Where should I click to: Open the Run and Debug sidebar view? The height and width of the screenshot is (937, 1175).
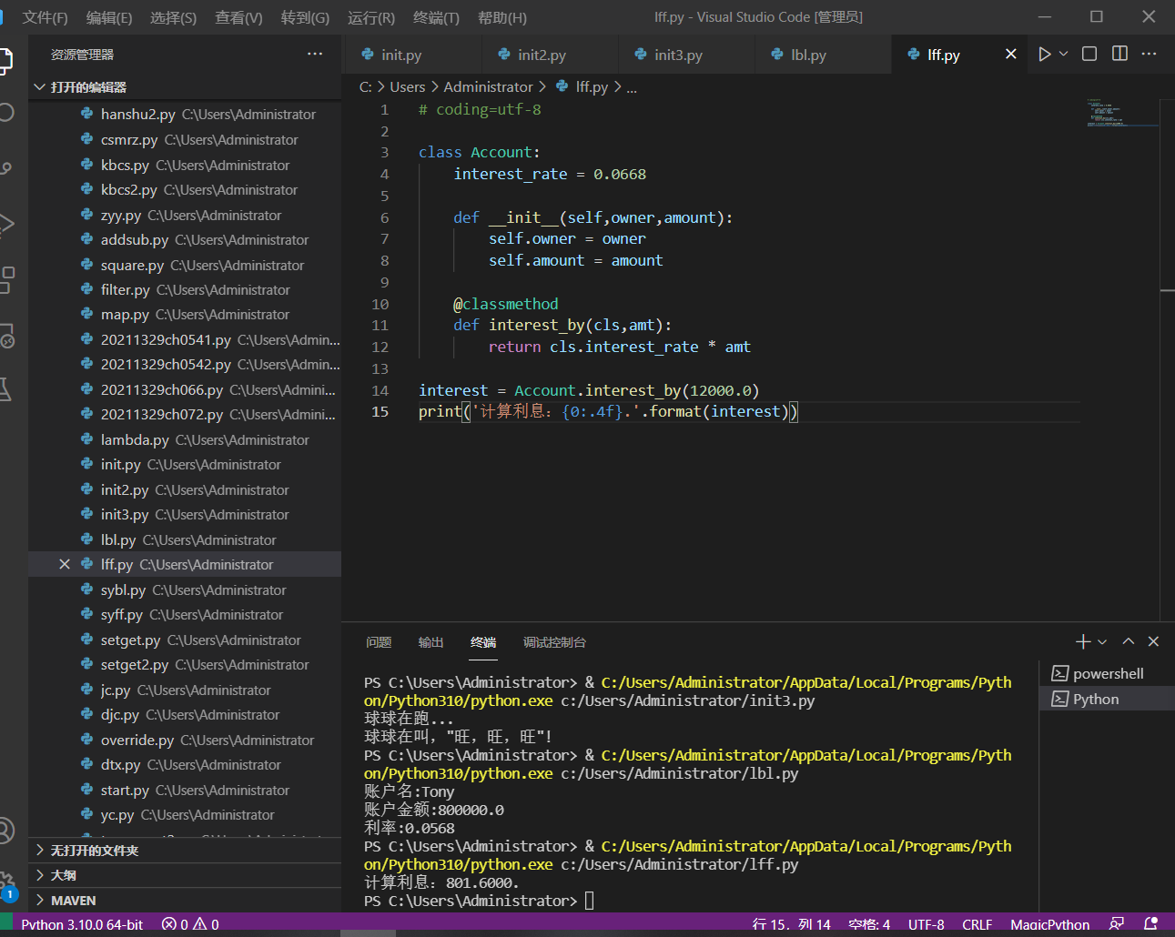click(5, 224)
